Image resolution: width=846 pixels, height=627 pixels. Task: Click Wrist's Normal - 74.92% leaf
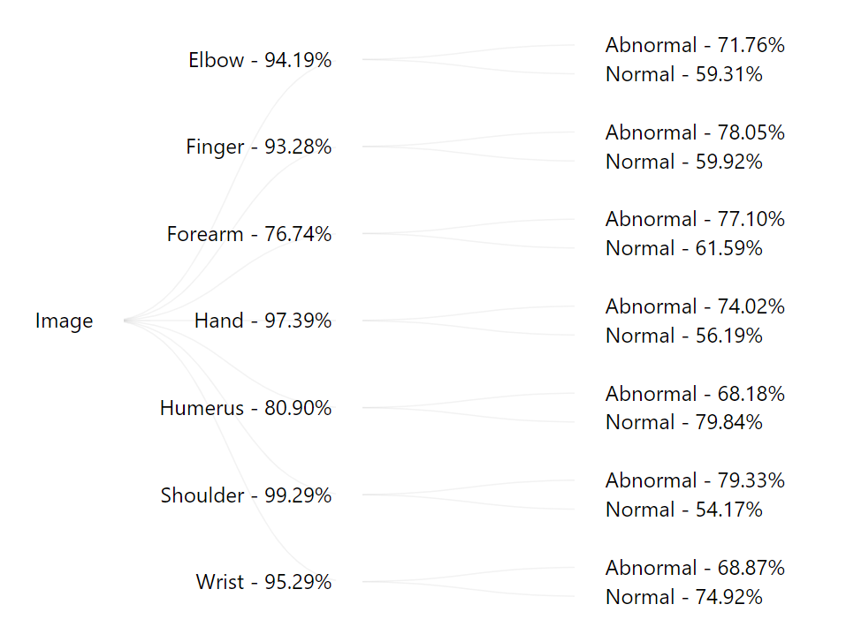(684, 597)
